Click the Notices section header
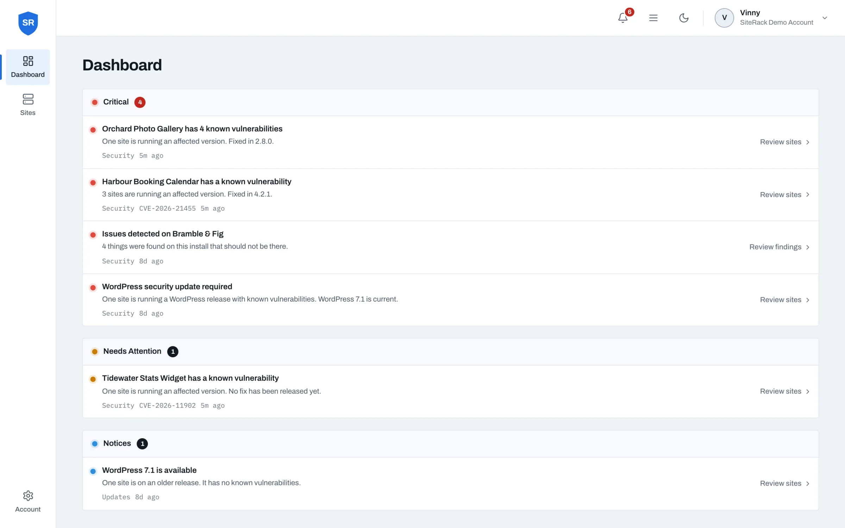 tap(450, 444)
